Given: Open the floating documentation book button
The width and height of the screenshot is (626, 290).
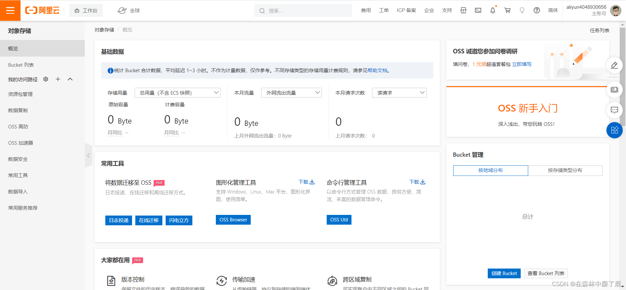Looking at the screenshot, I should point(614,90).
